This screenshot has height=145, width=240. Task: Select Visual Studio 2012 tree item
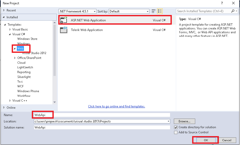(x=34, y=53)
